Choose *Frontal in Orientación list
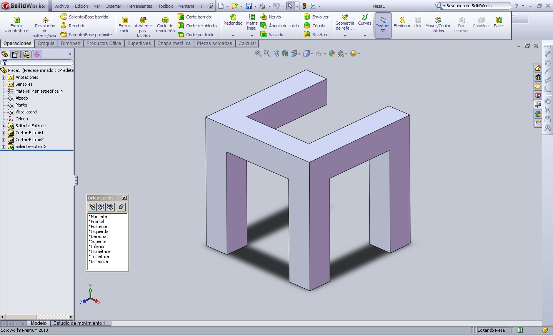553x336 pixels. click(x=97, y=221)
